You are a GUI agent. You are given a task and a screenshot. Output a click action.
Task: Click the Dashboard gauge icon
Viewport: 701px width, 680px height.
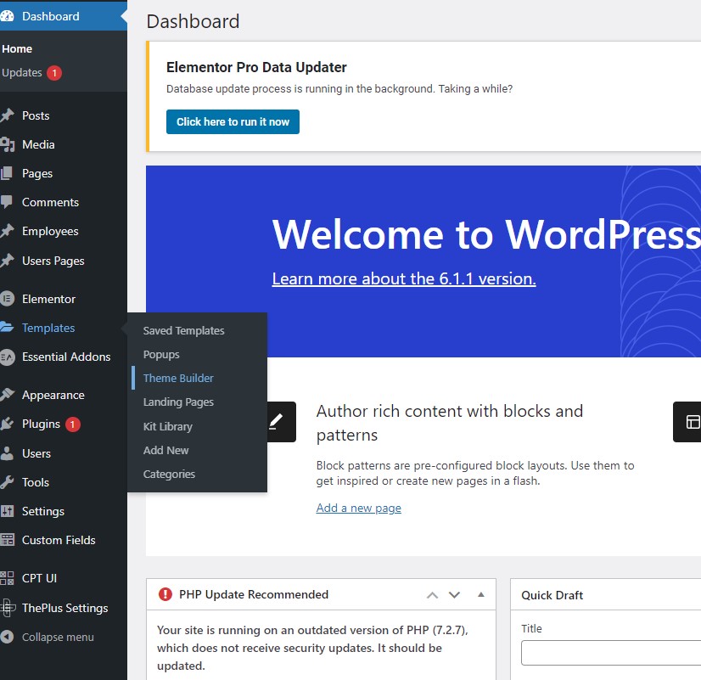pos(7,16)
